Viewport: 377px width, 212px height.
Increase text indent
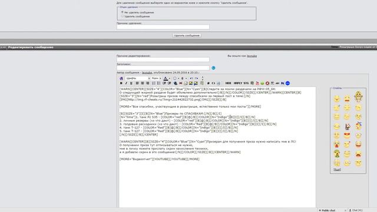click(x=169, y=83)
